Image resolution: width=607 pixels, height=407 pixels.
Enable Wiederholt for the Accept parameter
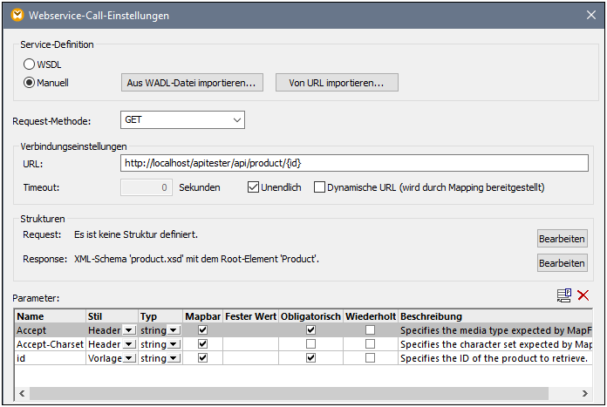tap(371, 330)
